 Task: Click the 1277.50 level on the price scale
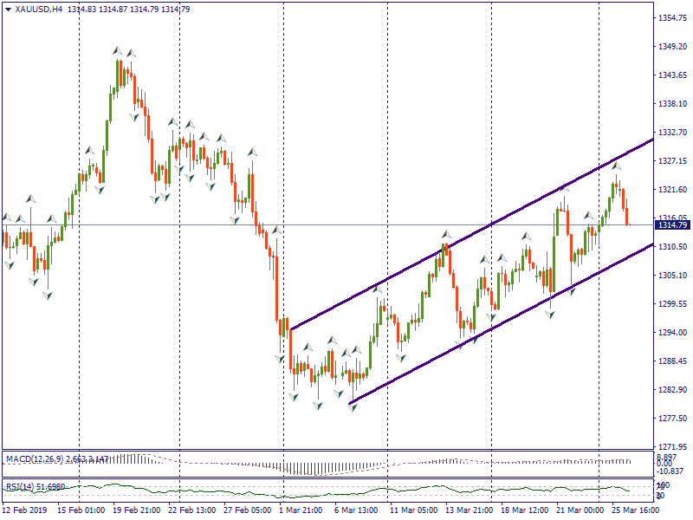pos(672,419)
